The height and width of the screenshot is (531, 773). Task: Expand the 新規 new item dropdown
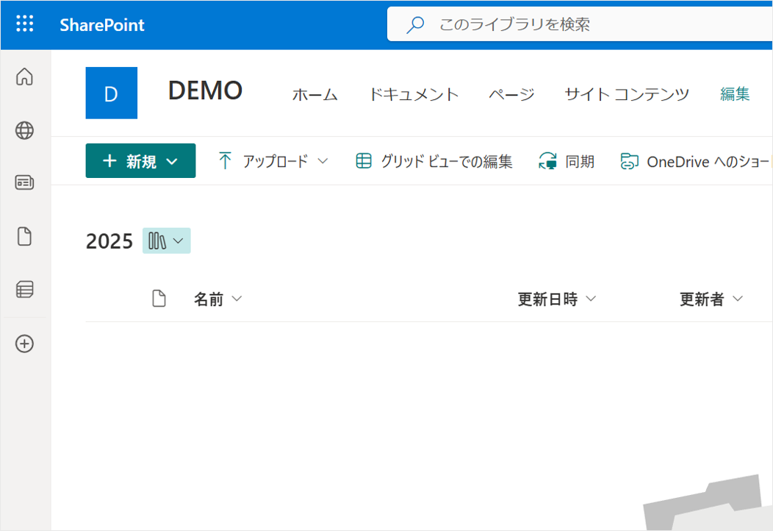tap(140, 161)
